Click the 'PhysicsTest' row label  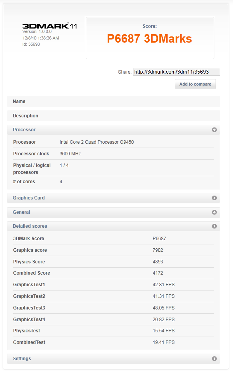point(26,331)
